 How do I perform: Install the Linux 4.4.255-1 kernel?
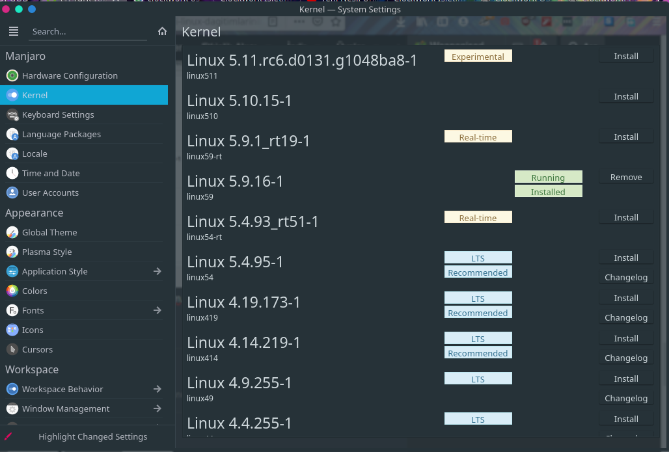coord(626,419)
